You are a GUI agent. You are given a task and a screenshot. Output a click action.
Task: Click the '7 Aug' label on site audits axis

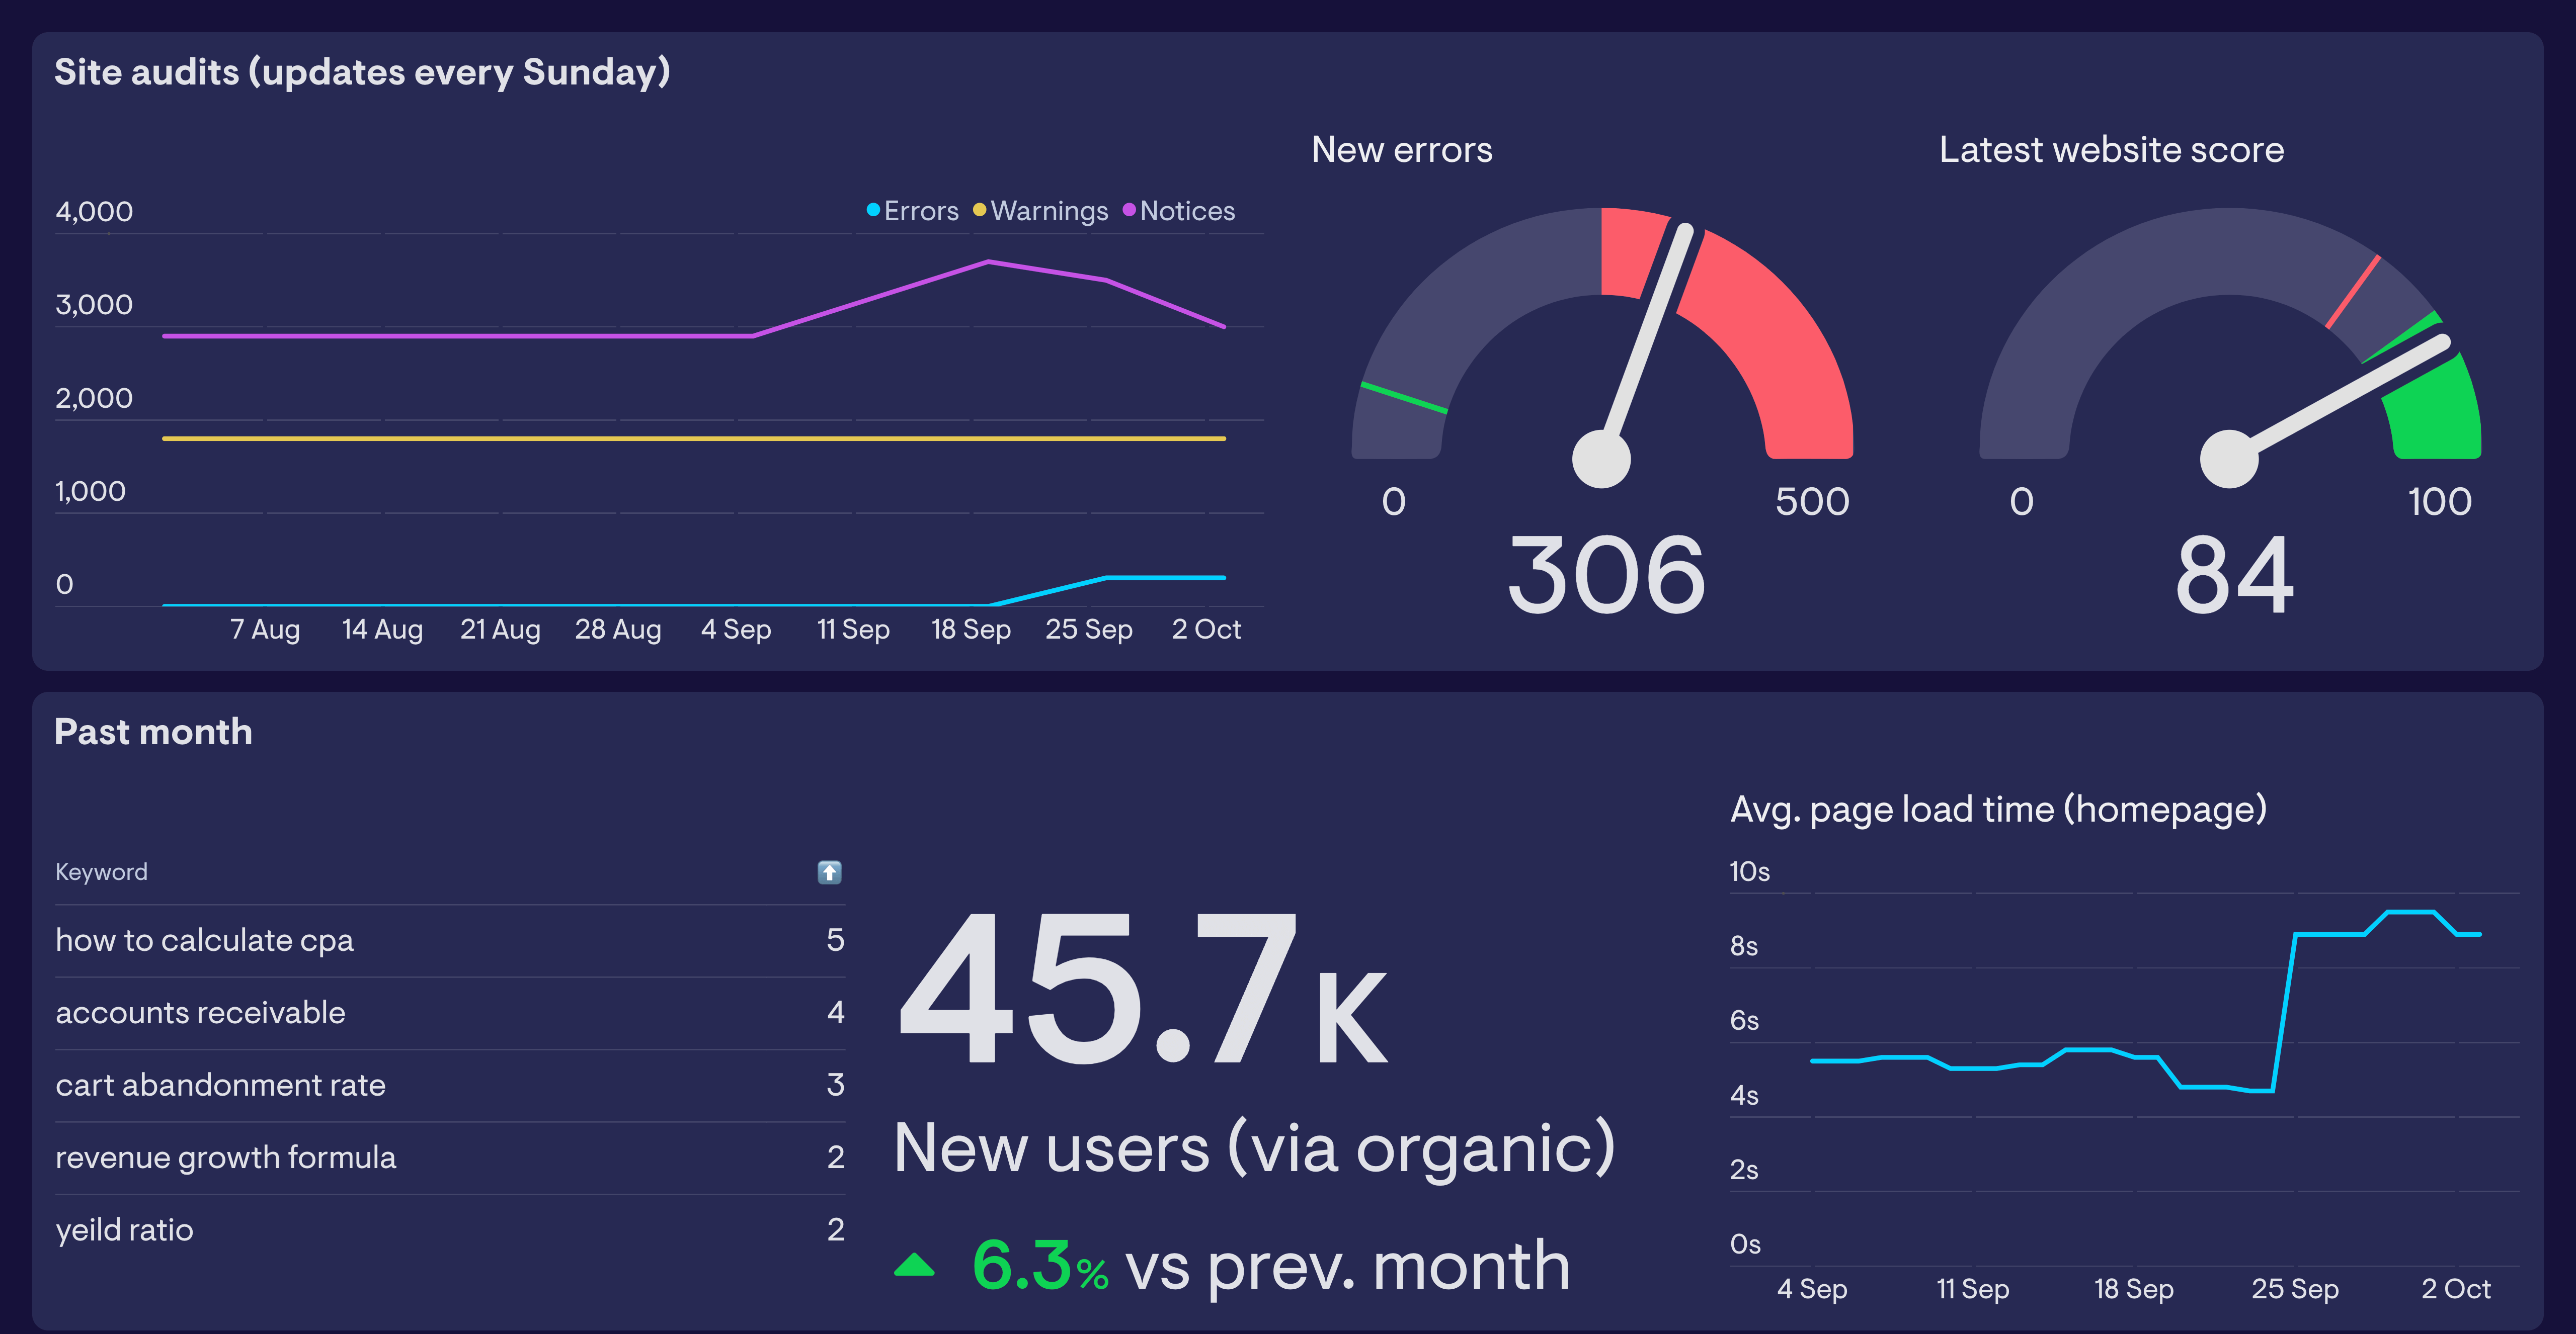(265, 630)
